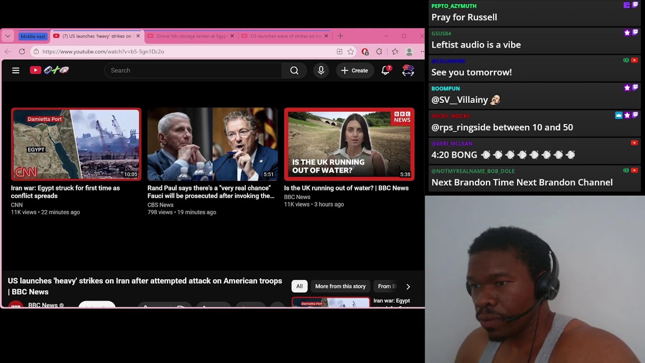Select 'More from this story' chip
This screenshot has width=645, height=363.
340,286
